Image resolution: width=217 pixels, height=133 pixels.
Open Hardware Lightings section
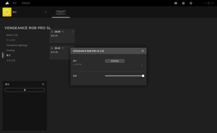coord(17,45)
